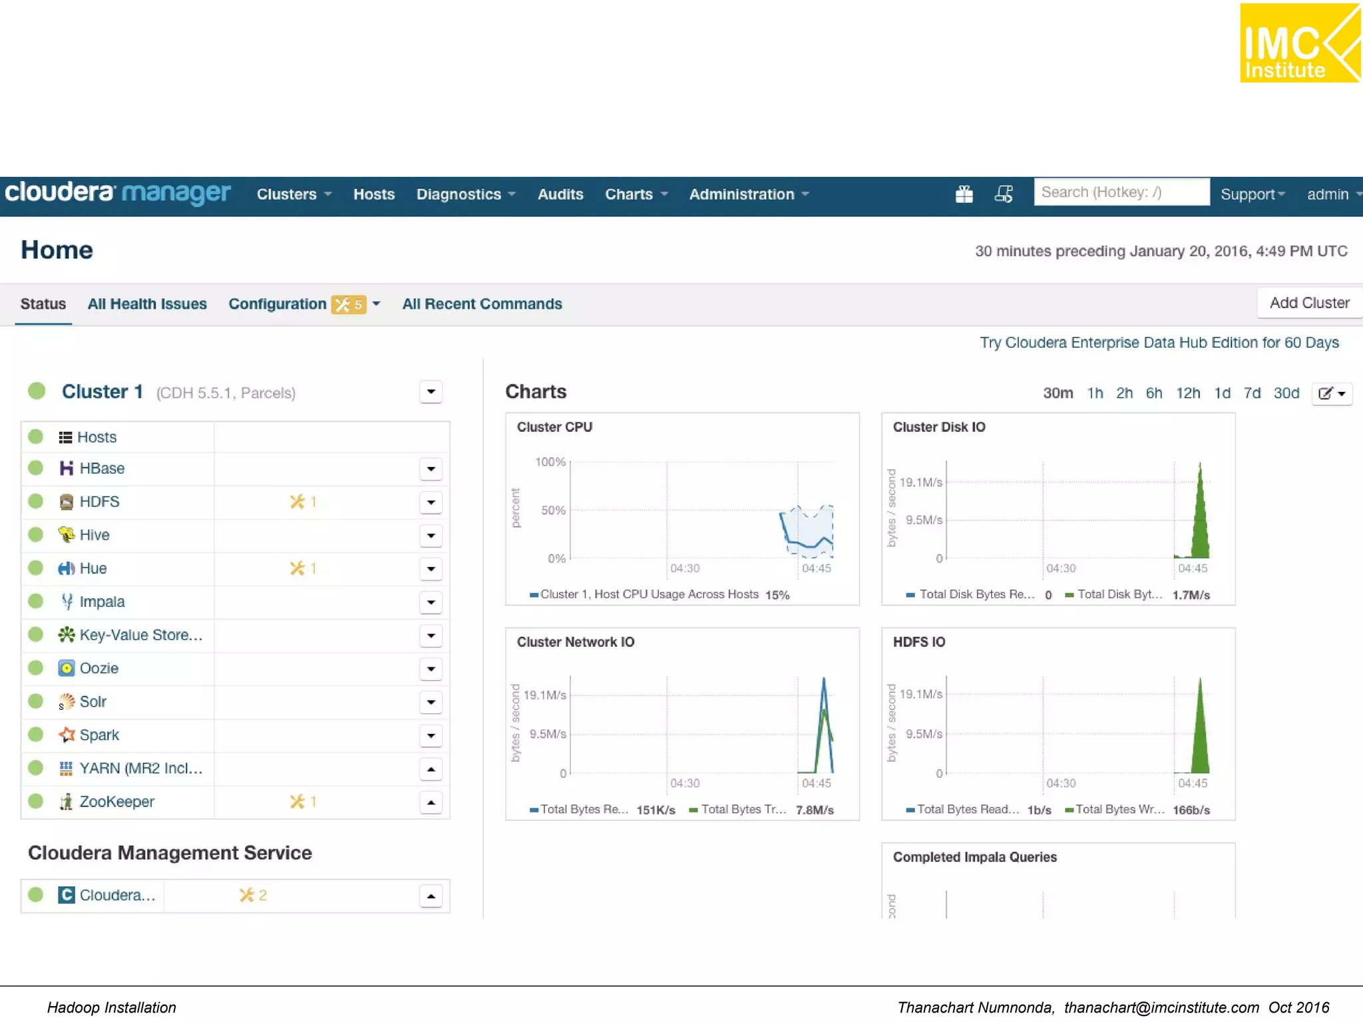Viewport: 1363px width, 1022px height.
Task: Click the Solr service icon
Action: 66,701
